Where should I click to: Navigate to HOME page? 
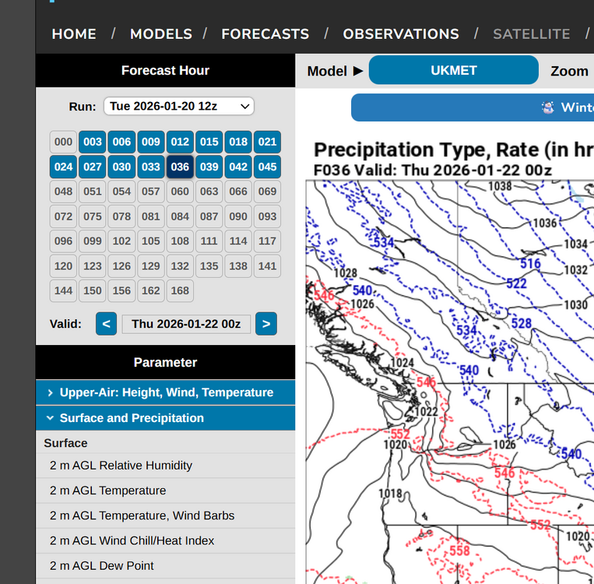click(x=74, y=34)
